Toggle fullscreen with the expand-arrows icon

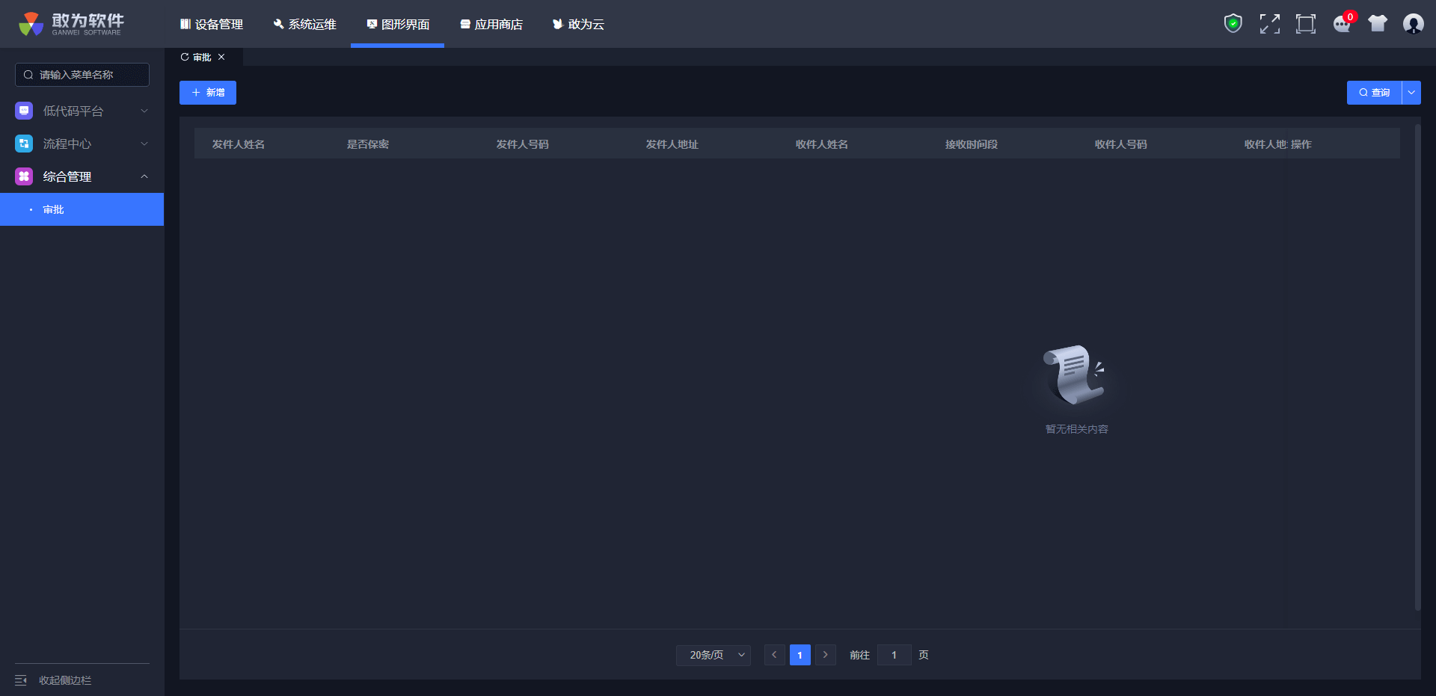click(1269, 24)
